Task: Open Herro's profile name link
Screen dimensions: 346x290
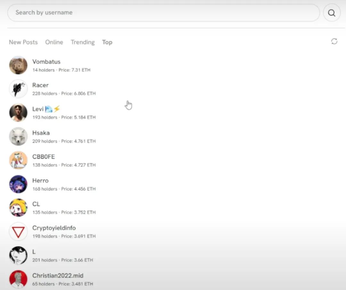Action: 40,180
